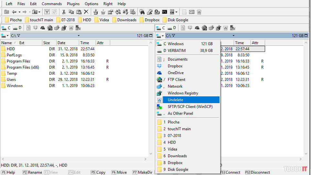Open the Commands menu
The height and width of the screenshot is (175, 311).
pos(52,4)
